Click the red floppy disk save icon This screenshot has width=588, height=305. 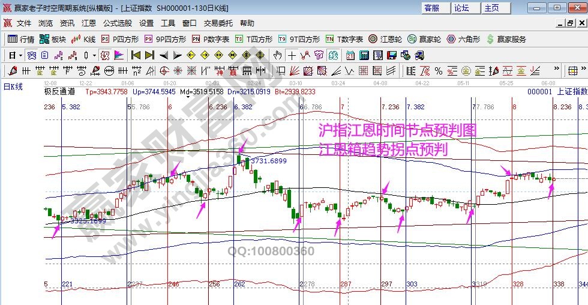[391, 55]
